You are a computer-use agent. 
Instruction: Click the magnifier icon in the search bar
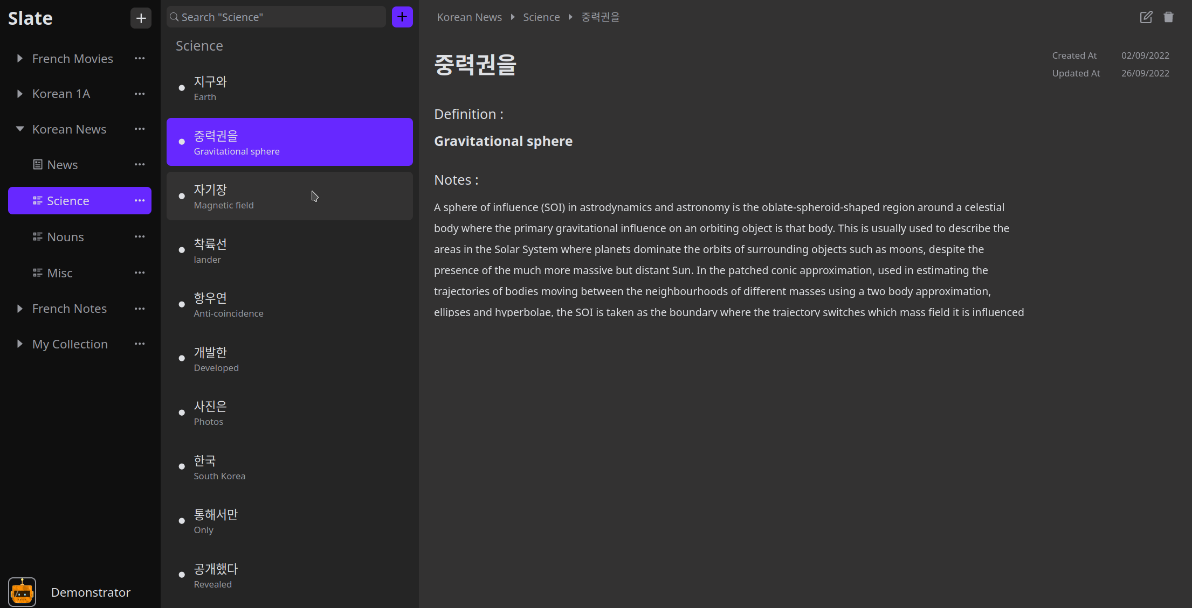coord(174,17)
